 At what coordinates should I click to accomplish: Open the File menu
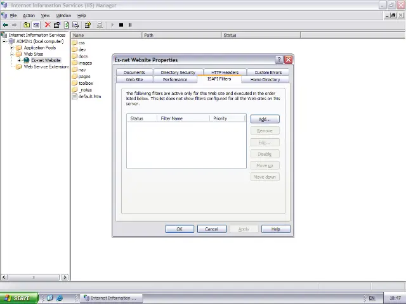pyautogui.click(x=13, y=15)
